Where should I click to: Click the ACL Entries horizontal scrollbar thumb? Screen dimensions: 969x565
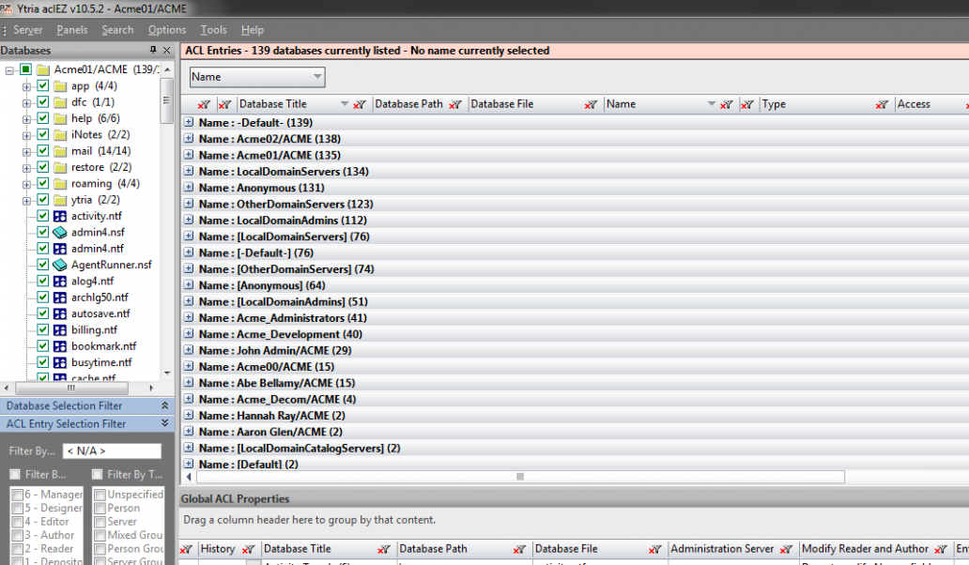click(x=520, y=477)
